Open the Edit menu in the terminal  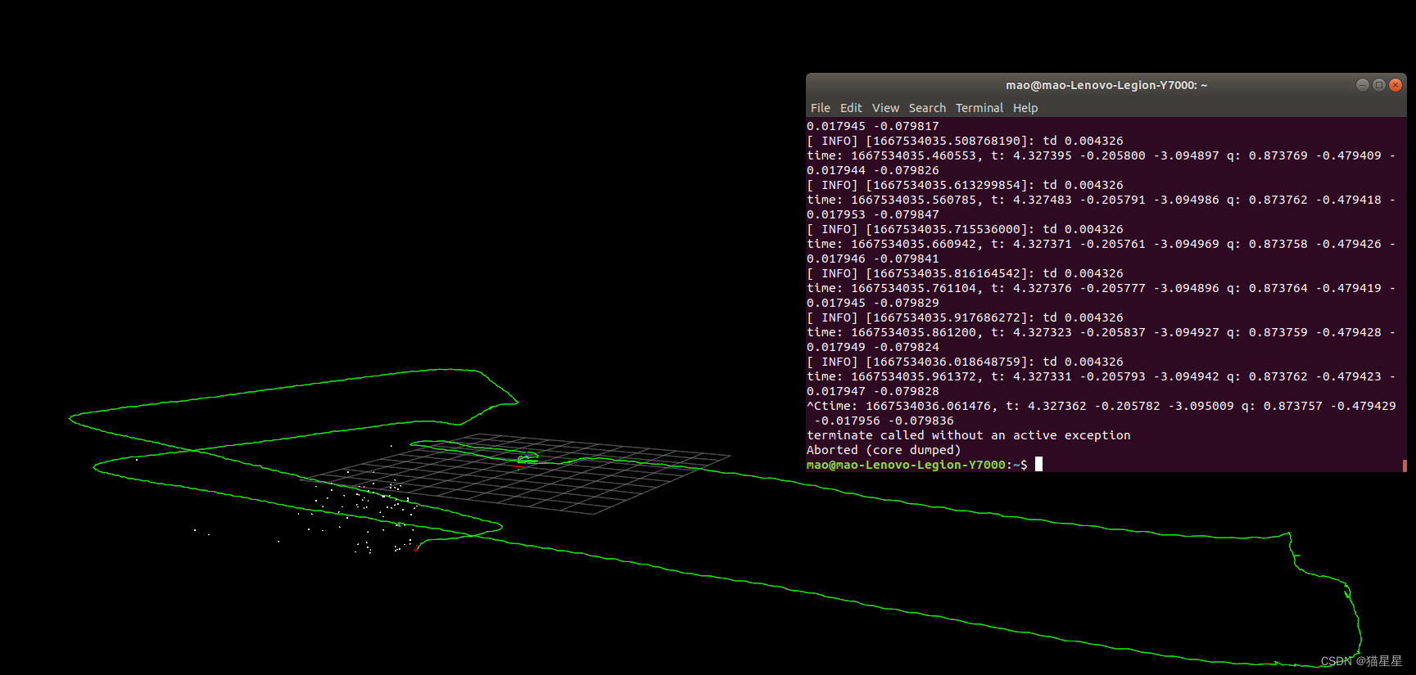(851, 108)
